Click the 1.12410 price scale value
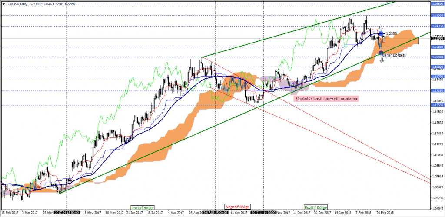 (437, 133)
